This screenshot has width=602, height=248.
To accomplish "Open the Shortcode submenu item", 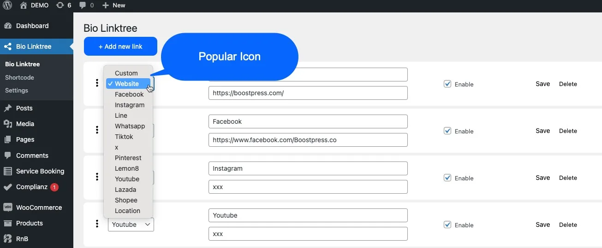I will click(x=19, y=77).
